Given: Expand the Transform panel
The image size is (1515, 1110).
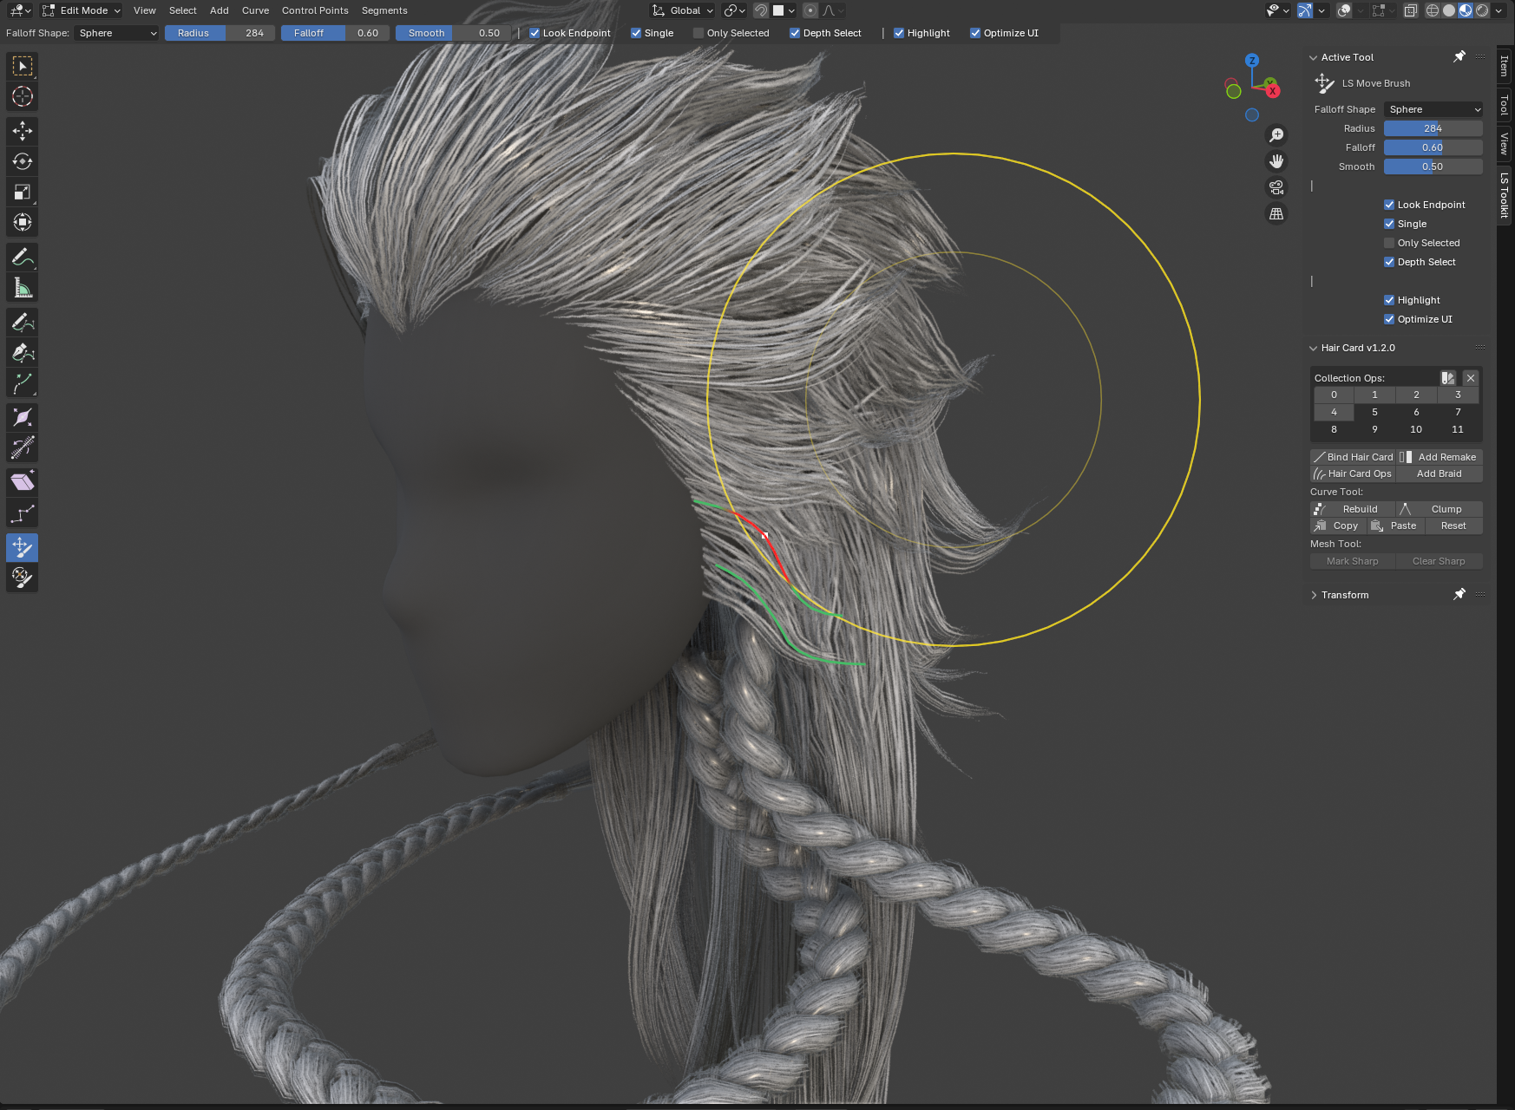Looking at the screenshot, I should (x=1345, y=594).
